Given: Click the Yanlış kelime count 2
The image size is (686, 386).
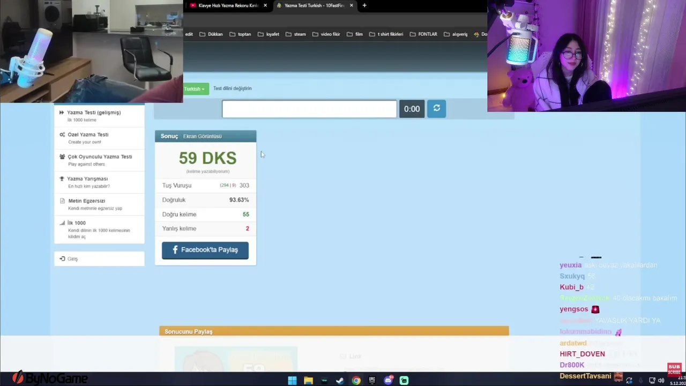Looking at the screenshot, I should (x=248, y=228).
